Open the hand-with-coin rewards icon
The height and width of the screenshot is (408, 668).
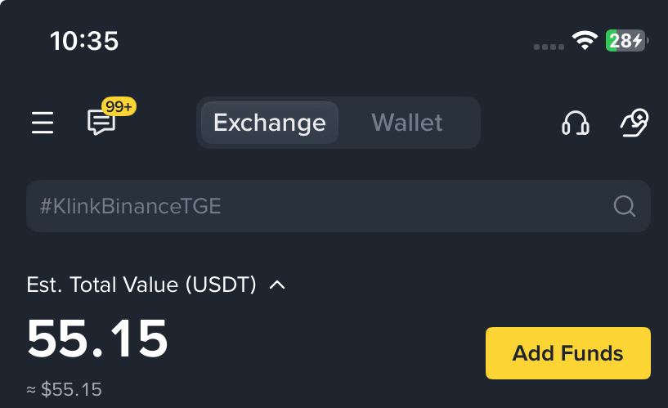tap(634, 123)
